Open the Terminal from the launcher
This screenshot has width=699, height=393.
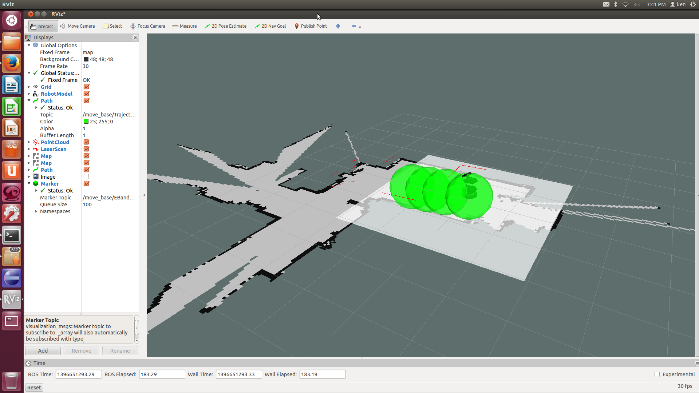tap(12, 235)
